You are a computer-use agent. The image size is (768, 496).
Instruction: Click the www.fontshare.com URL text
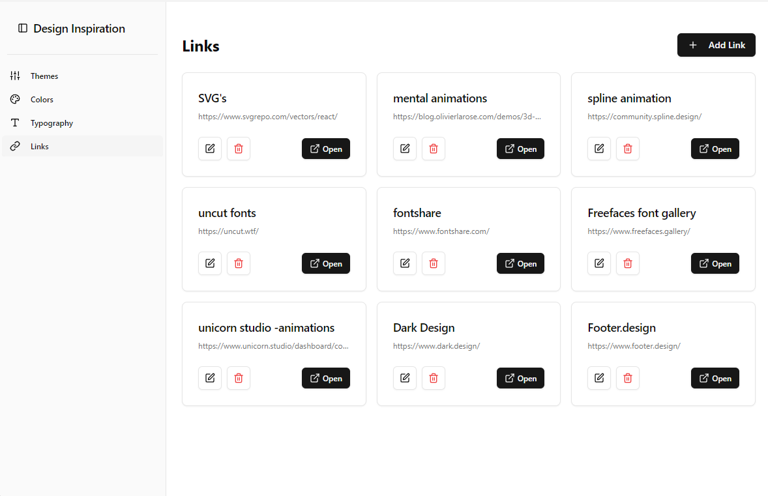441,231
